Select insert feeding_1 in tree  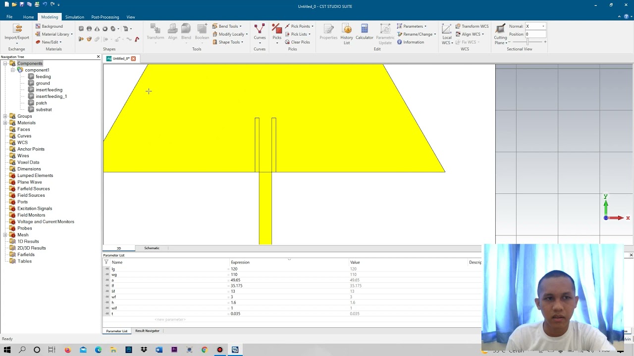click(x=51, y=96)
